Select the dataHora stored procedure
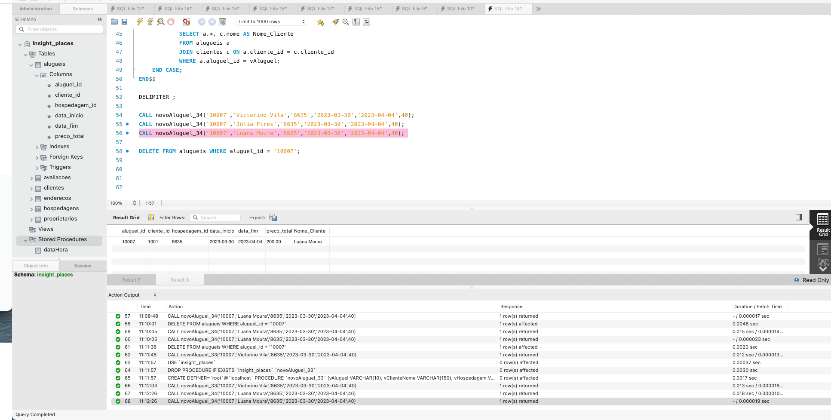 tap(55, 250)
